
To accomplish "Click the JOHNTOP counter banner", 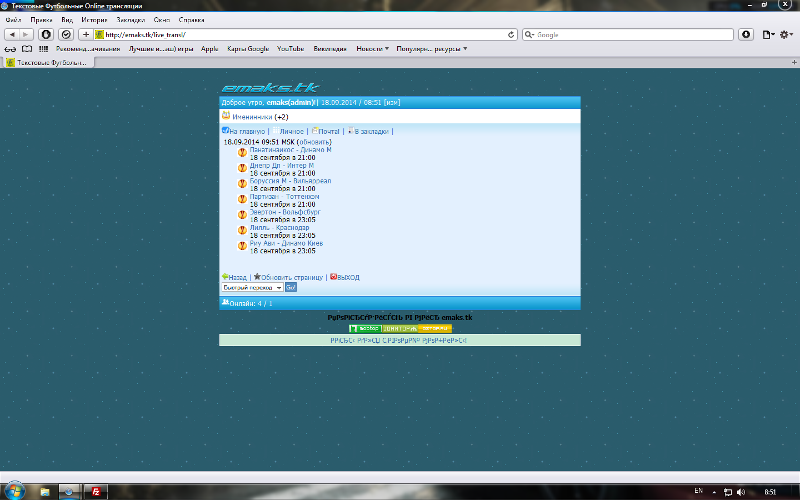I will point(399,328).
